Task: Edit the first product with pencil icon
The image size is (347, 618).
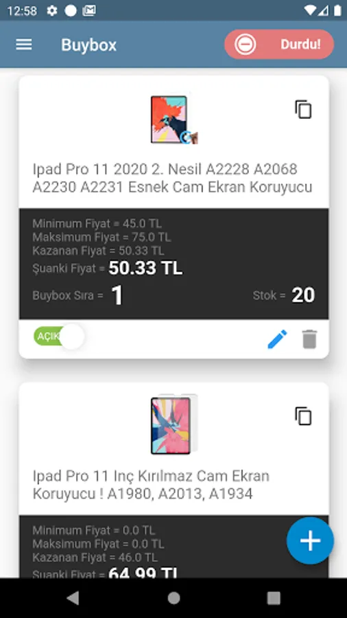Action: tap(277, 339)
